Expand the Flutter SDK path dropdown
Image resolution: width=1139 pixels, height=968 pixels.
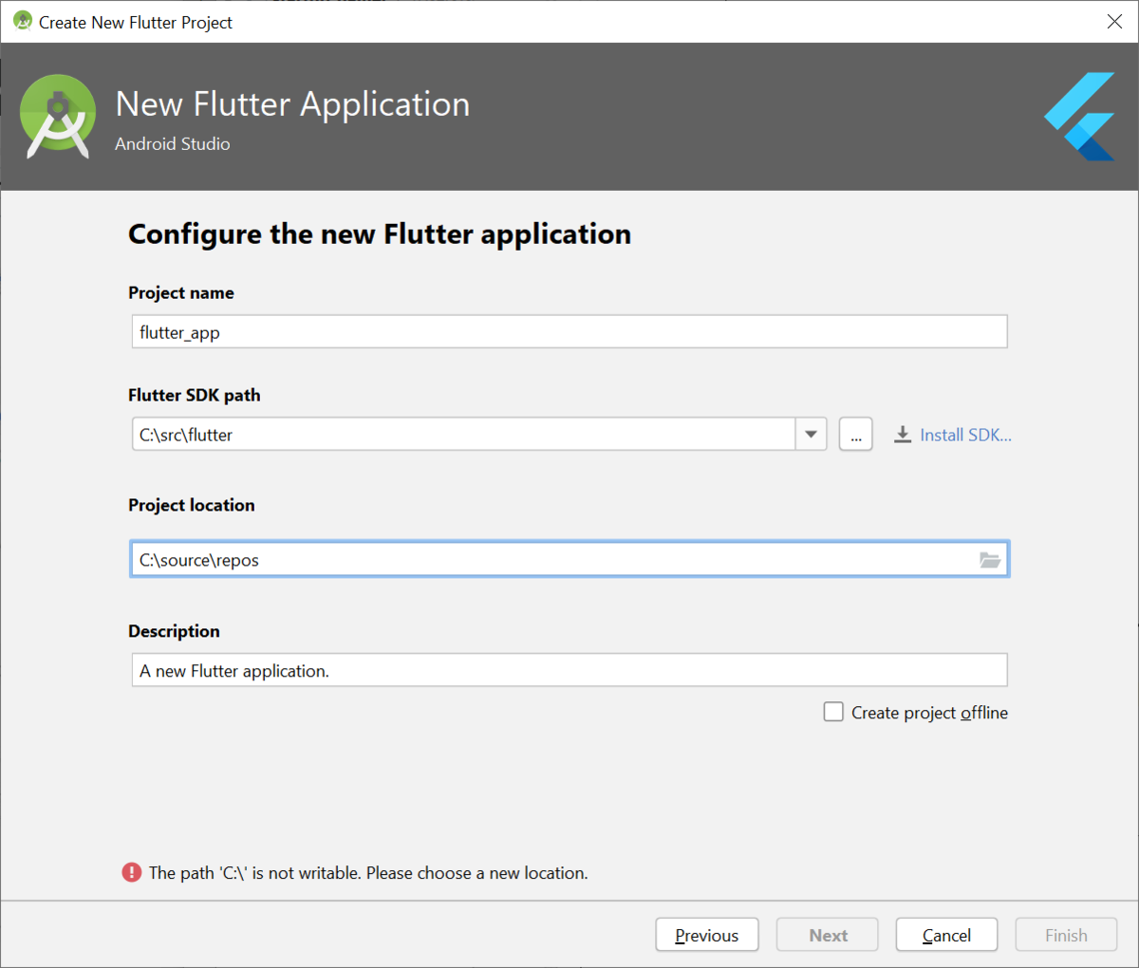[811, 435]
